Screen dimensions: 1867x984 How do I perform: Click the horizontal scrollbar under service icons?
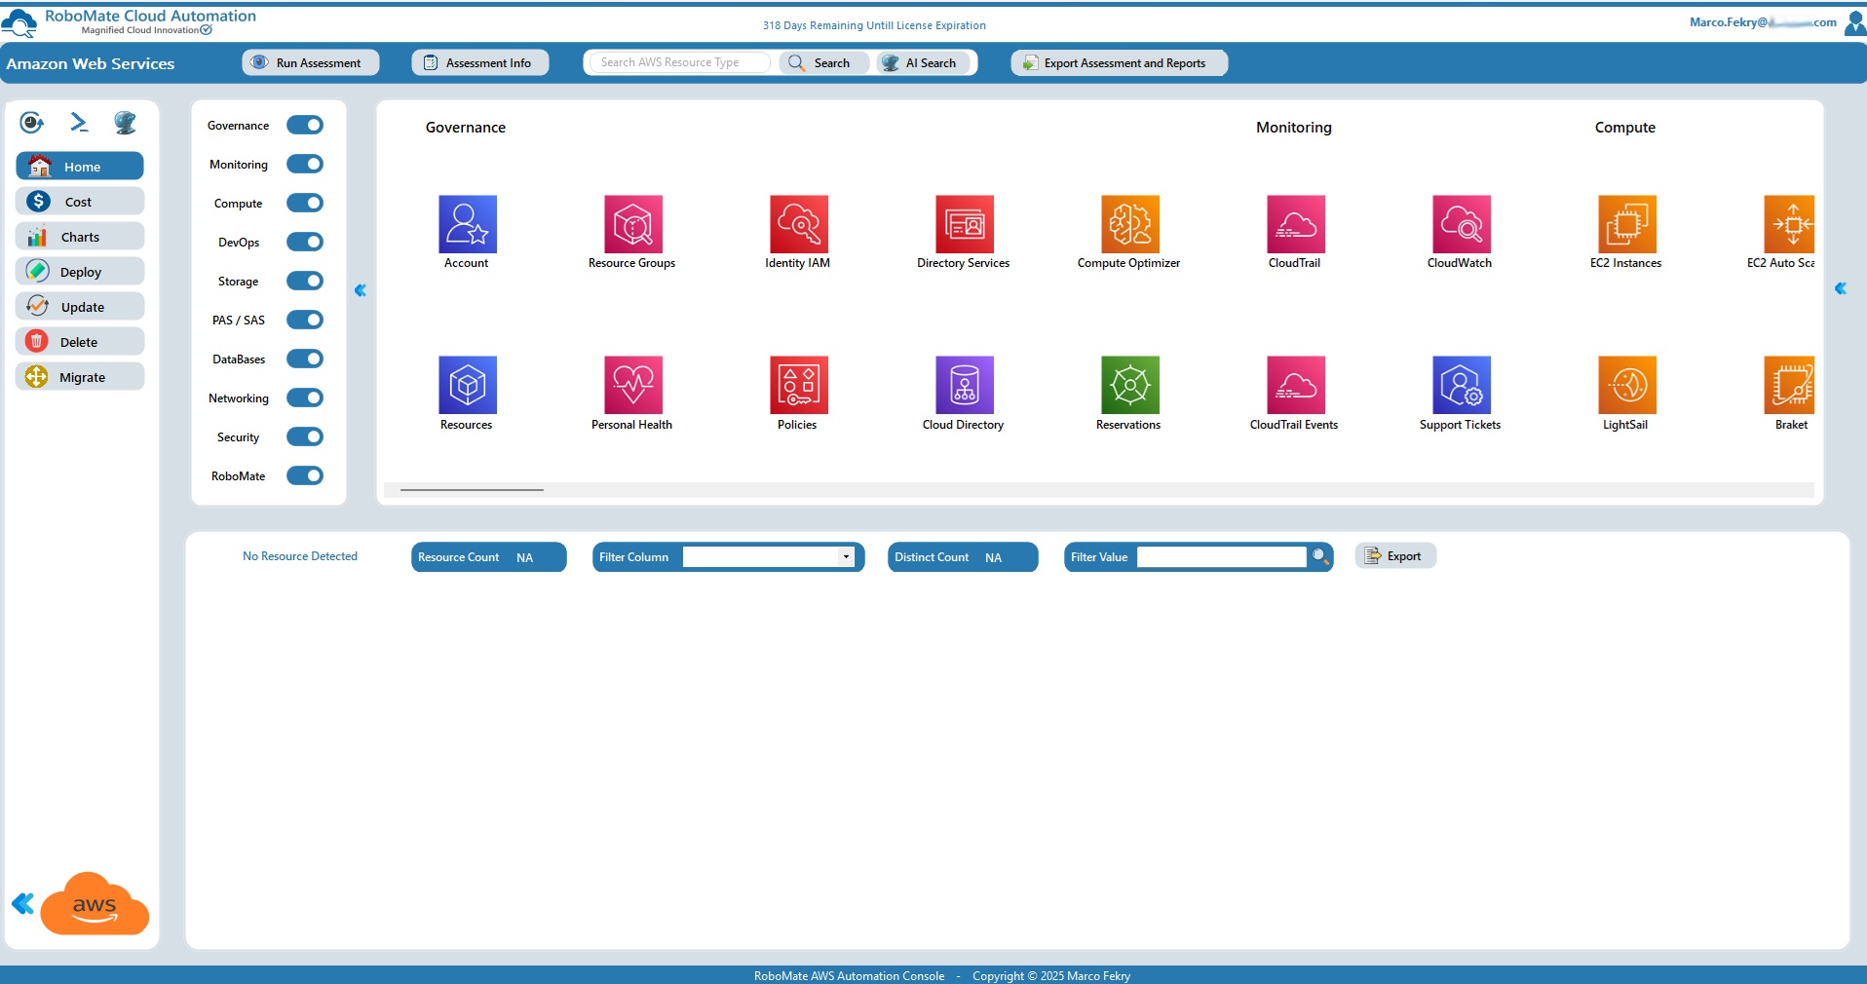pyautogui.click(x=472, y=490)
